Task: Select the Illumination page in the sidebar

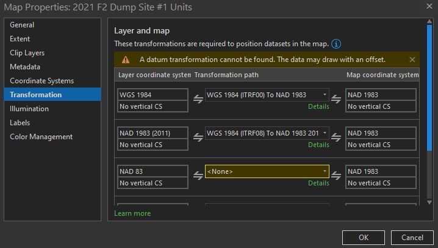Action: [29, 109]
